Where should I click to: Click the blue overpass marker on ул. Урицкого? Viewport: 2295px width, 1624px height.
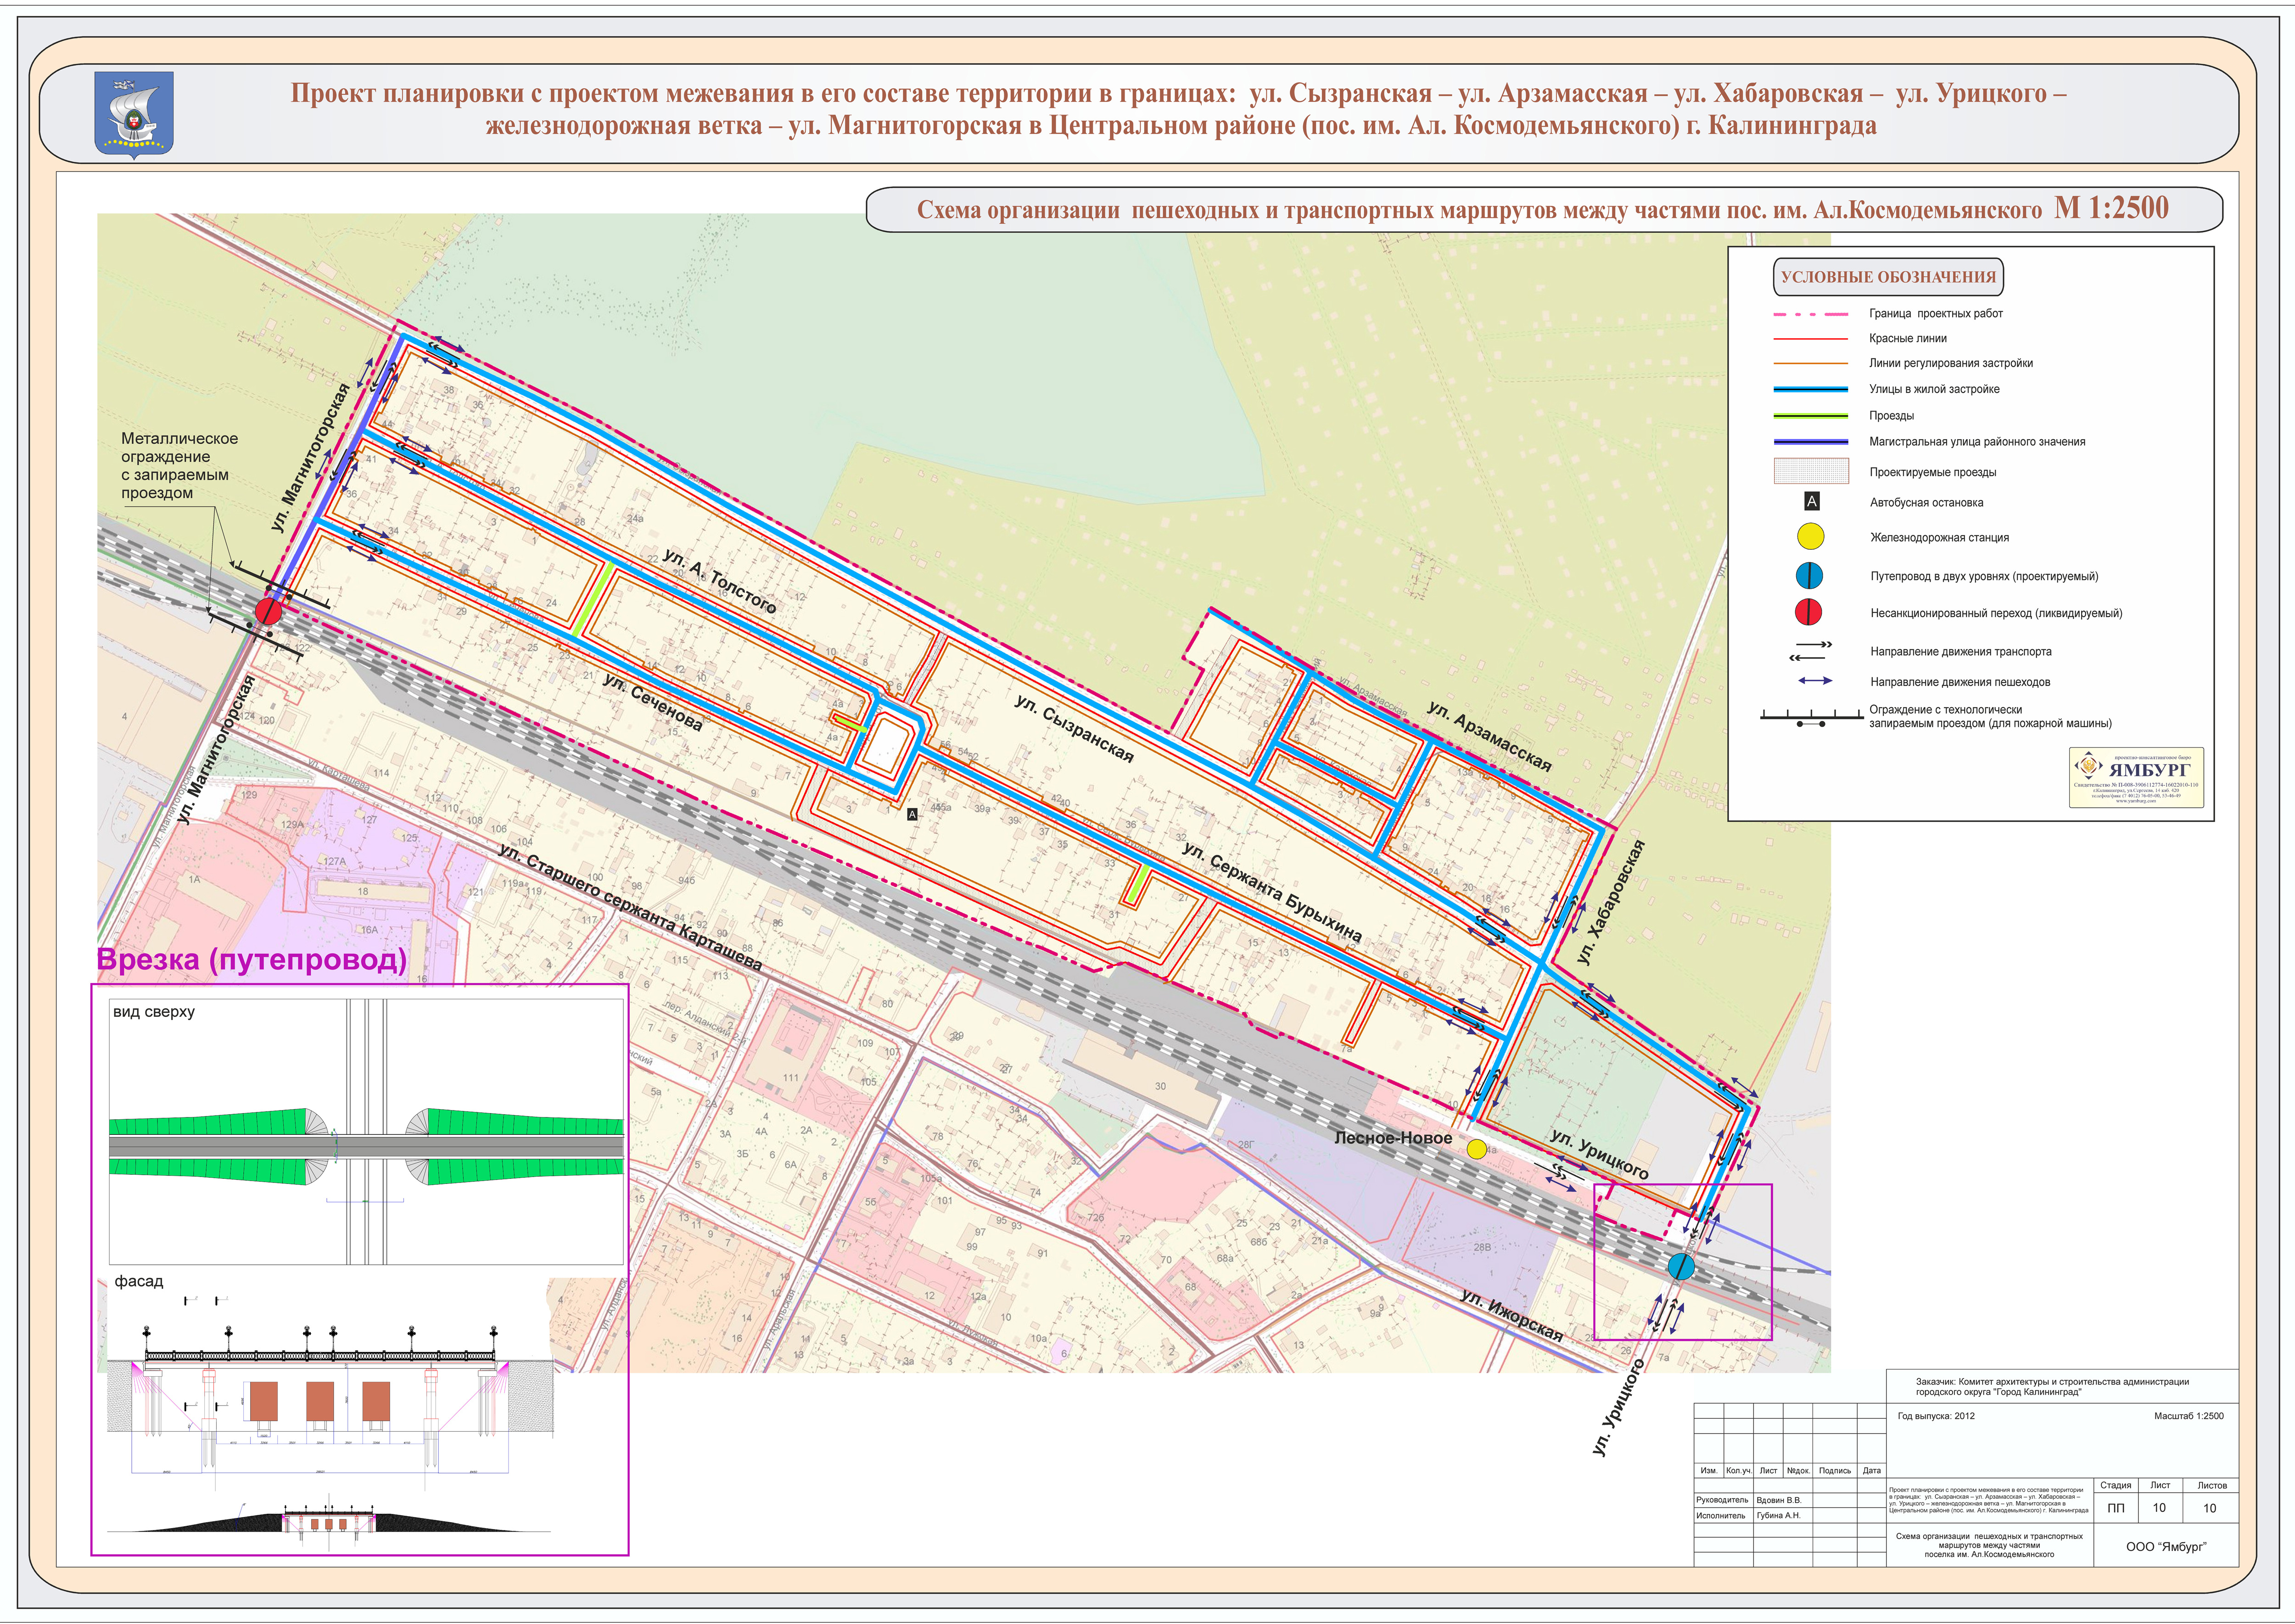[x=1681, y=1267]
